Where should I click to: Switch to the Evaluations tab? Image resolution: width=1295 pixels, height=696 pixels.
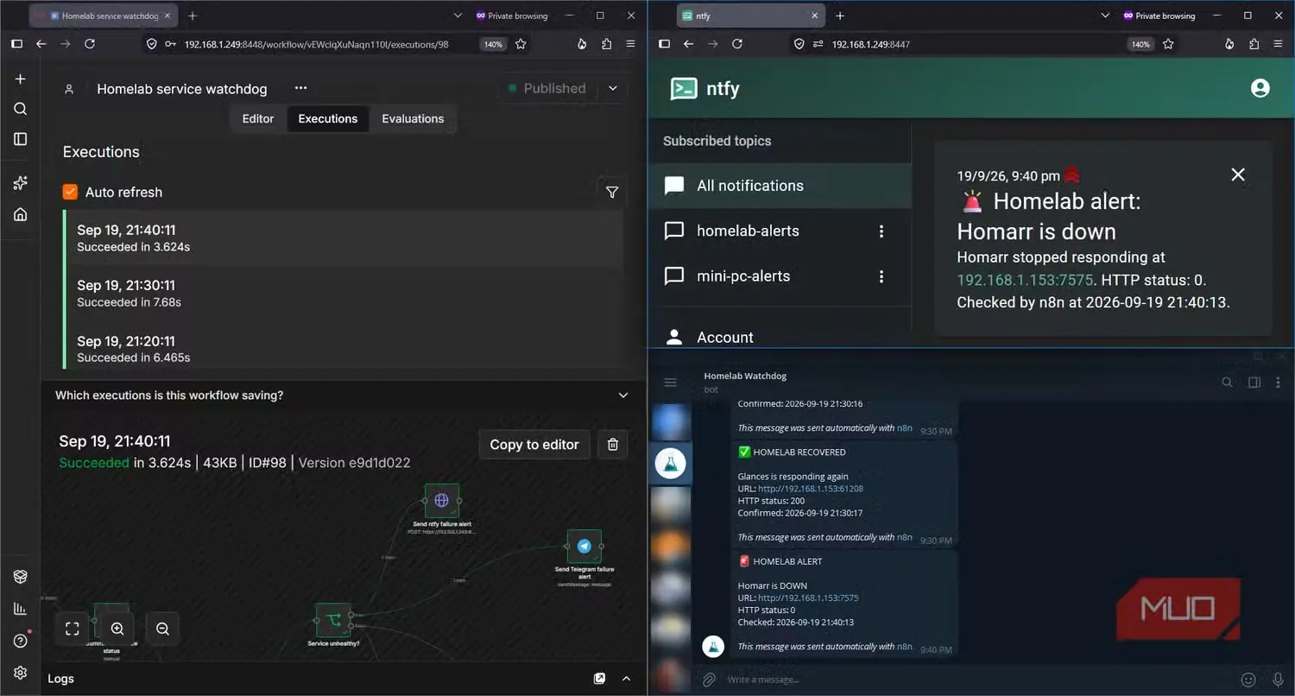(x=413, y=119)
